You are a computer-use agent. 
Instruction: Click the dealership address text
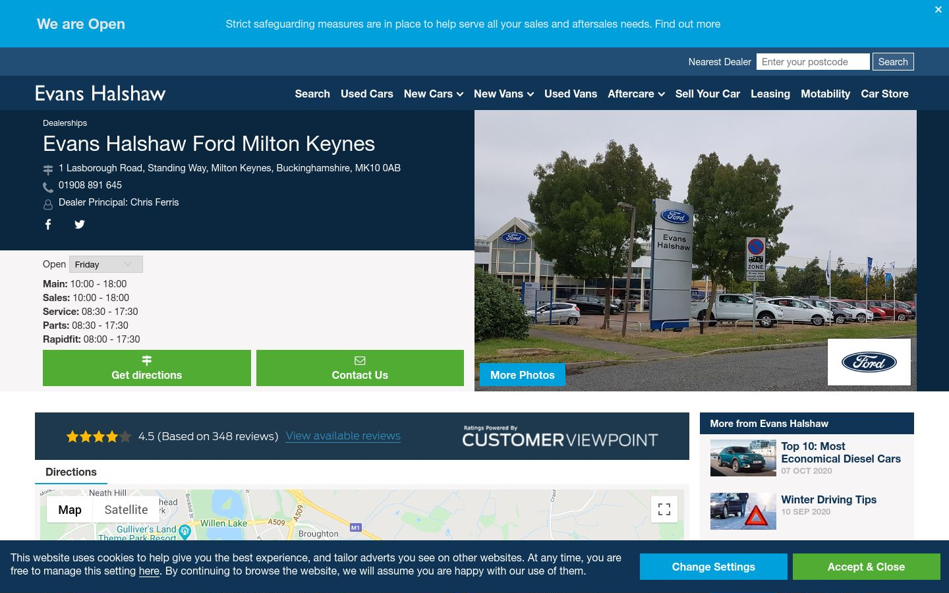click(229, 168)
